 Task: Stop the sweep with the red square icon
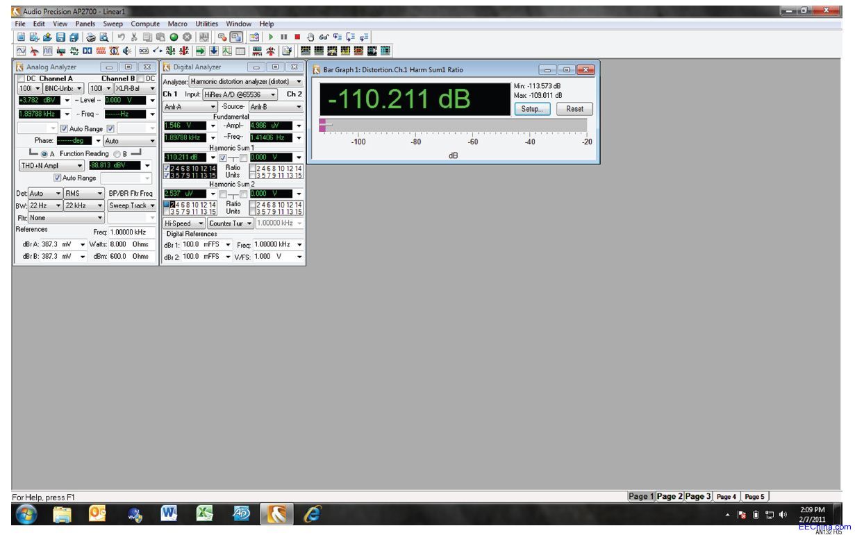[x=297, y=37]
